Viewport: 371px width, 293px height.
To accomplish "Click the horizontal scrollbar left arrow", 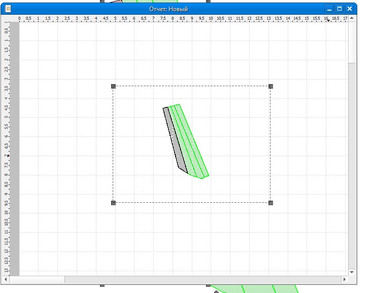I will (14, 279).
